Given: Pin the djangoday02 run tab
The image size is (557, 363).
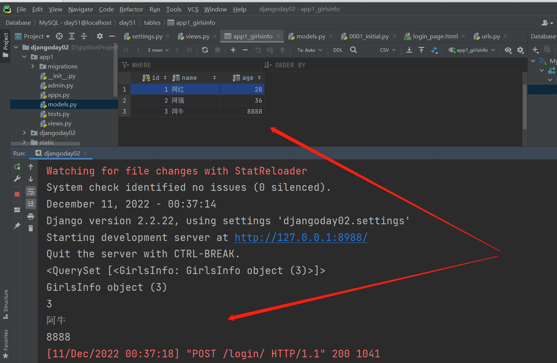Looking at the screenshot, I should click(17, 225).
